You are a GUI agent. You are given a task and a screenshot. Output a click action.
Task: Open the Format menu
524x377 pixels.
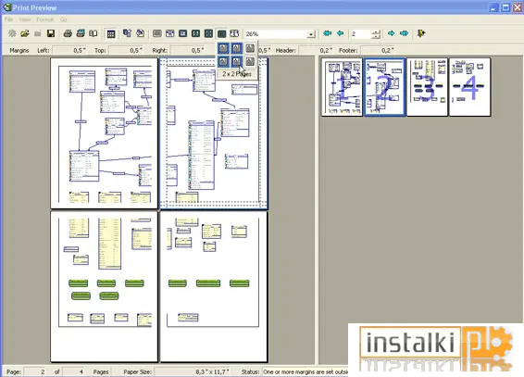click(x=45, y=19)
